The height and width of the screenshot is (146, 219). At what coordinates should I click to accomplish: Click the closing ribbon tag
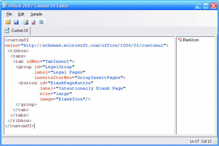(19, 120)
